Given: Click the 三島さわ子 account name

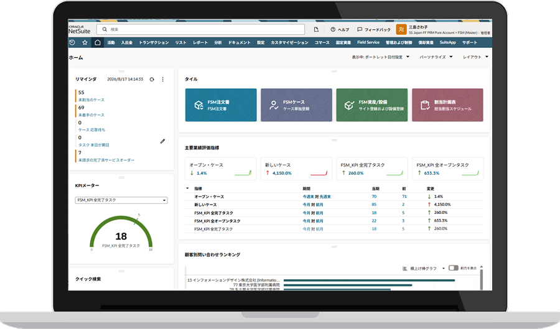Looking at the screenshot, I should (x=418, y=27).
